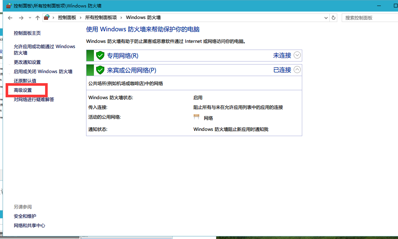
Task: Go up one level with the Up arrow
Action: tap(38, 18)
